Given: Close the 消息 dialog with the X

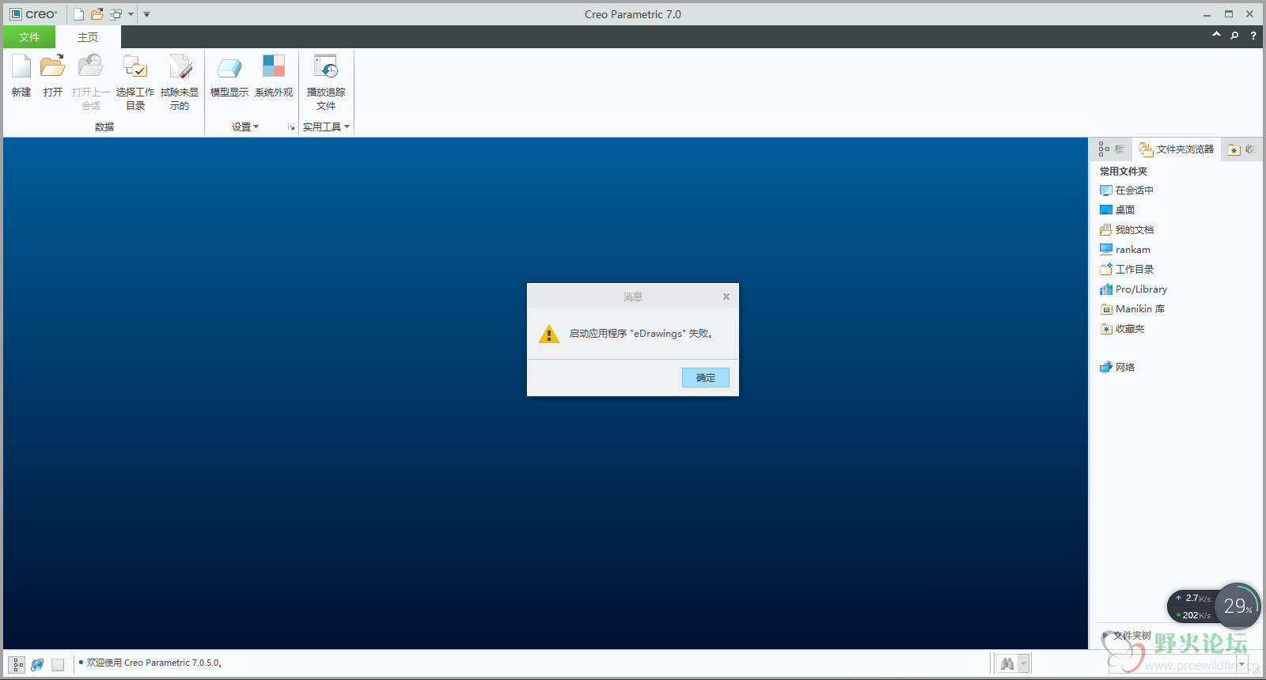Looking at the screenshot, I should (726, 297).
